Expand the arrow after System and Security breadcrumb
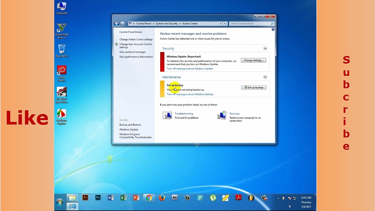Viewport: 375px width, 211px height. pos(180,24)
